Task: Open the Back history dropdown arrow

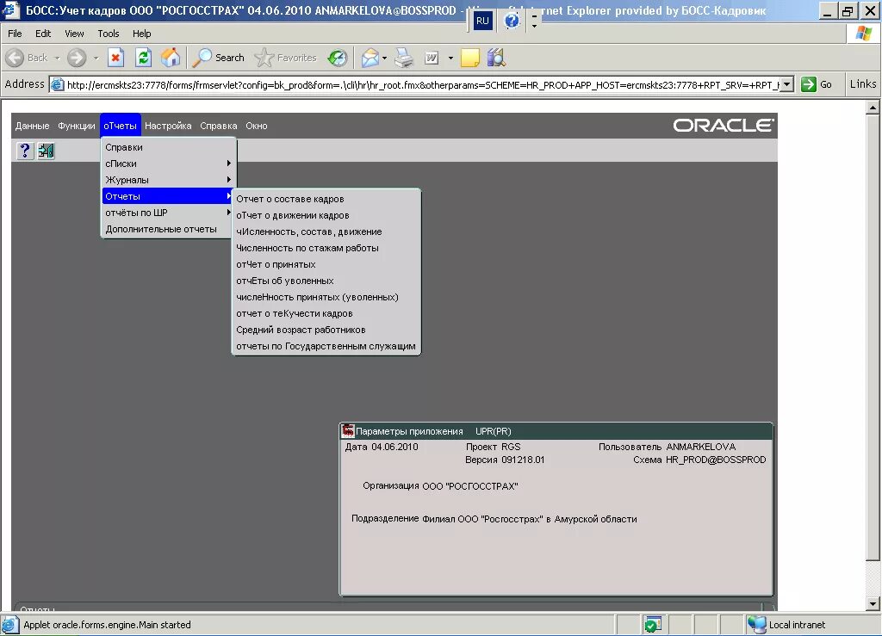Action: tap(57, 58)
